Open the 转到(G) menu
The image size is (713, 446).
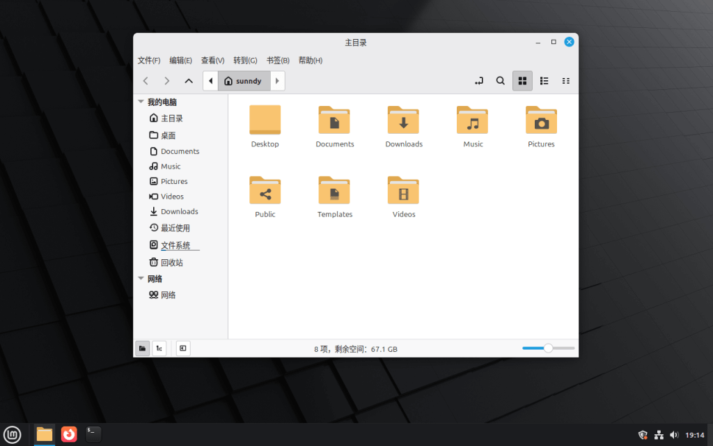pyautogui.click(x=245, y=61)
